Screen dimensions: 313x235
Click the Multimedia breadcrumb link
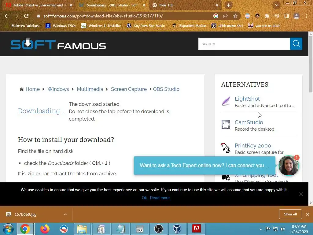[90, 89]
